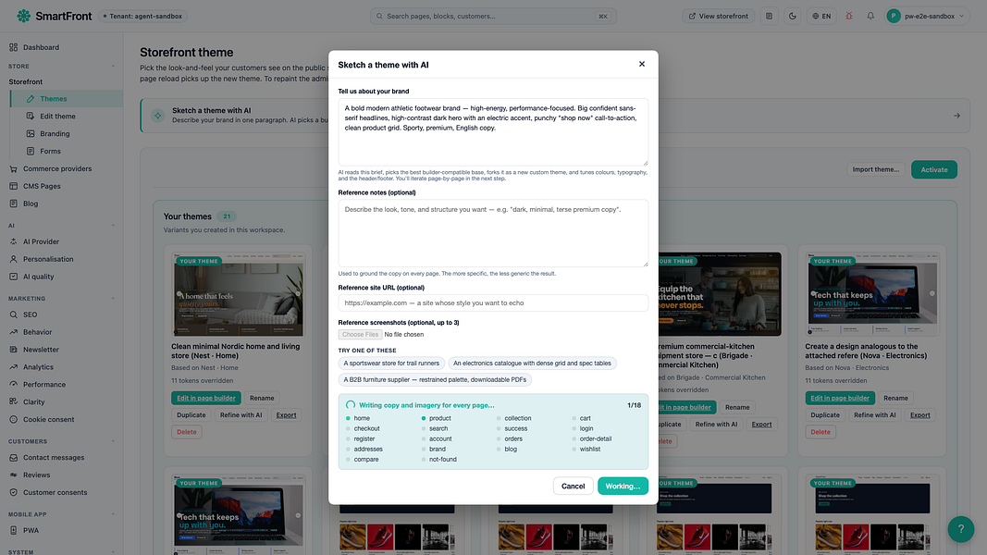Viewport: 987px width, 555px height.
Task: Click the brand description text area
Action: 493,132
